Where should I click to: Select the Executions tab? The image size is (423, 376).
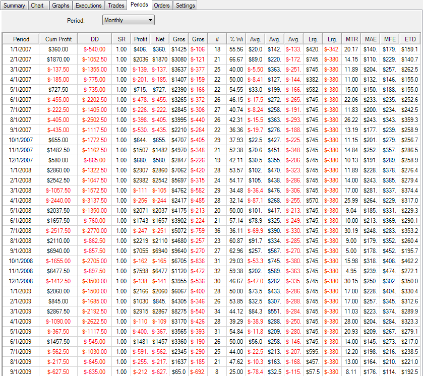[x=89, y=6]
